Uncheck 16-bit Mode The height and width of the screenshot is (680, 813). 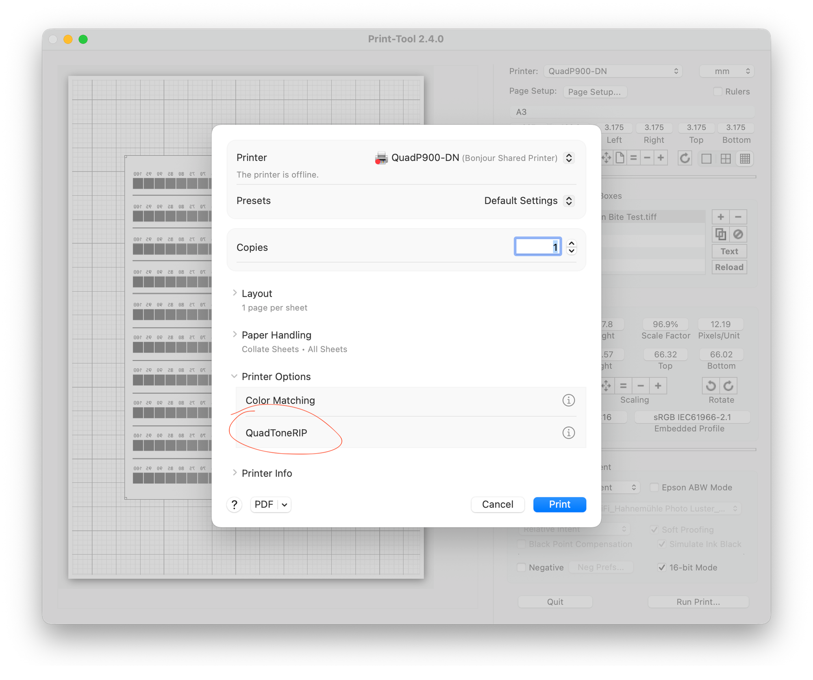pyautogui.click(x=662, y=567)
